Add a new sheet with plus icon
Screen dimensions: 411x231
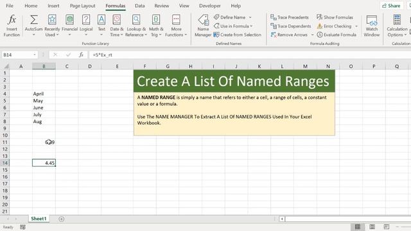coord(62,219)
